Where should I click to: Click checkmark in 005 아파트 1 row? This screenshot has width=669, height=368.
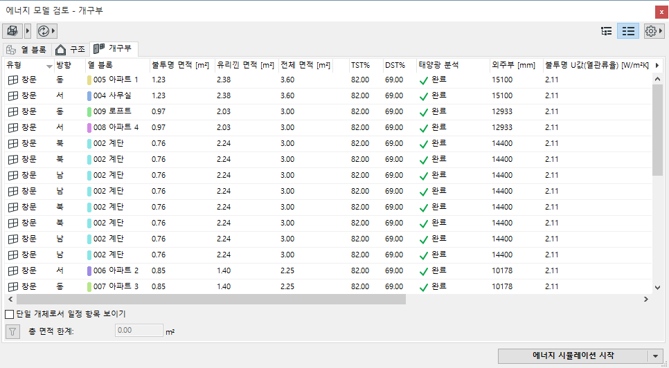tap(423, 80)
